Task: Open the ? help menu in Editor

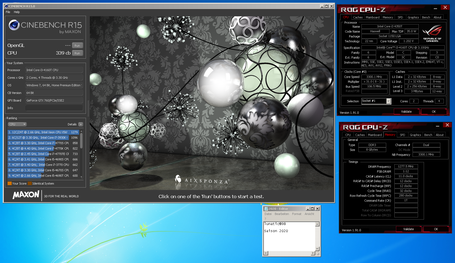Action: (265, 219)
